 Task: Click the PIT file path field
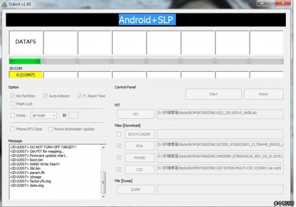(x=220, y=114)
